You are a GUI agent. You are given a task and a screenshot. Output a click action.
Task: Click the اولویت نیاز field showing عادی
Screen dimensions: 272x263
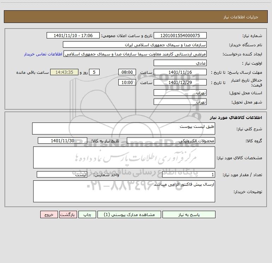(180, 63)
